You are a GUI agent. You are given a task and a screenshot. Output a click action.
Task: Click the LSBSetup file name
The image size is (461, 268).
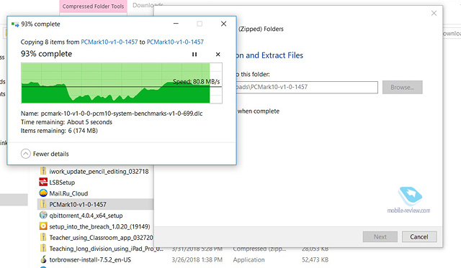point(62,182)
